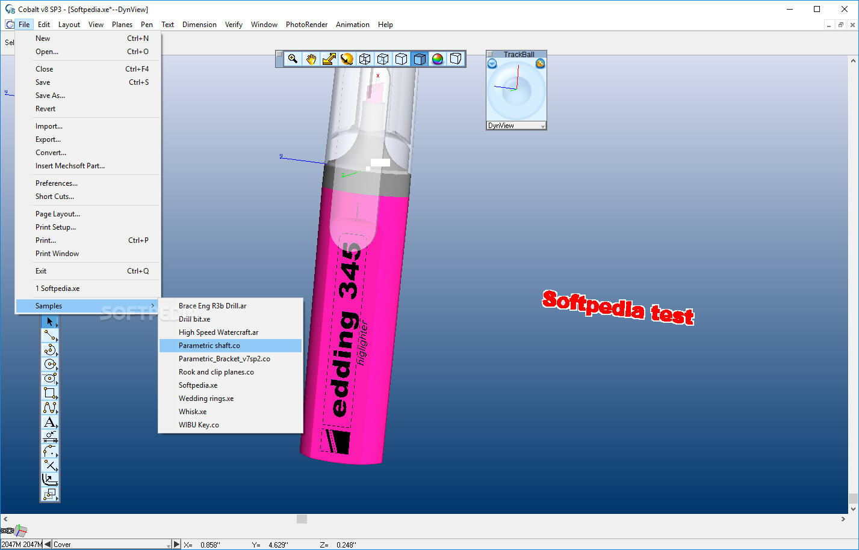
Task: Select the bottom overlapping-squares tool
Action: (x=50, y=494)
